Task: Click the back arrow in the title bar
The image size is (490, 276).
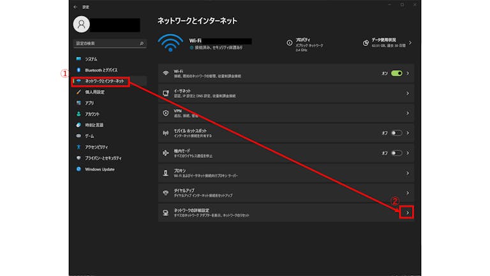Action: tap(75, 7)
